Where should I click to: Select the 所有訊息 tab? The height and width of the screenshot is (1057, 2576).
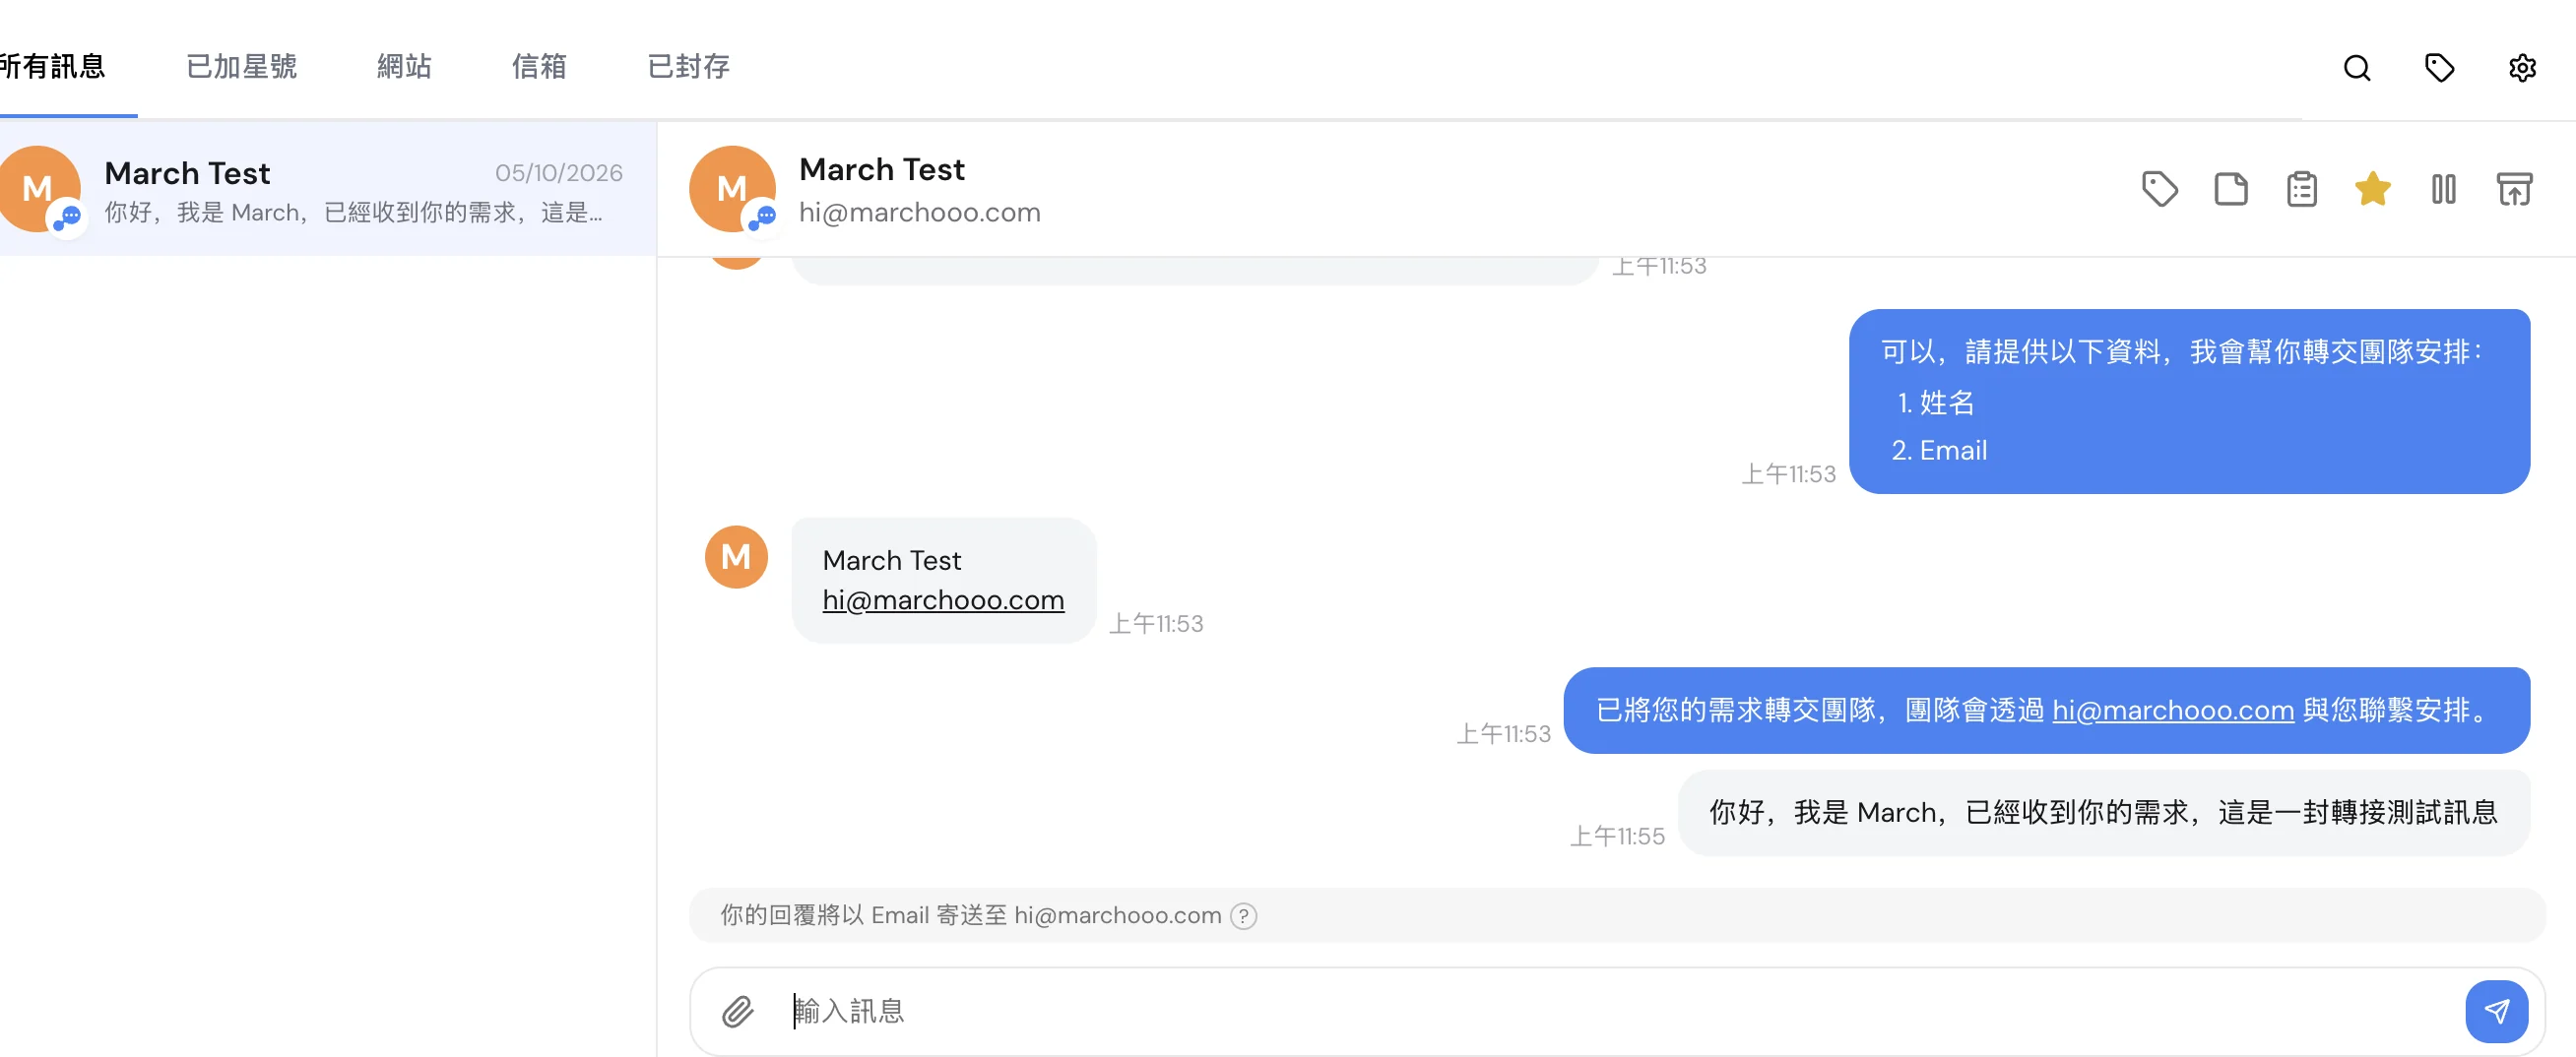[52, 66]
